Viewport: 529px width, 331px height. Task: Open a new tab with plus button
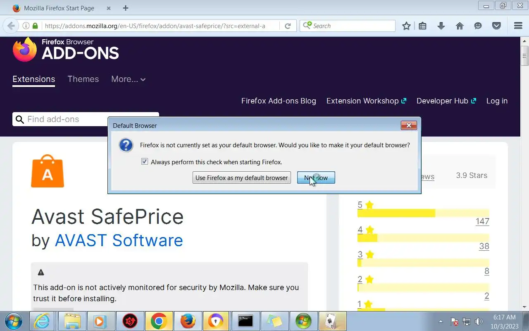[126, 8]
